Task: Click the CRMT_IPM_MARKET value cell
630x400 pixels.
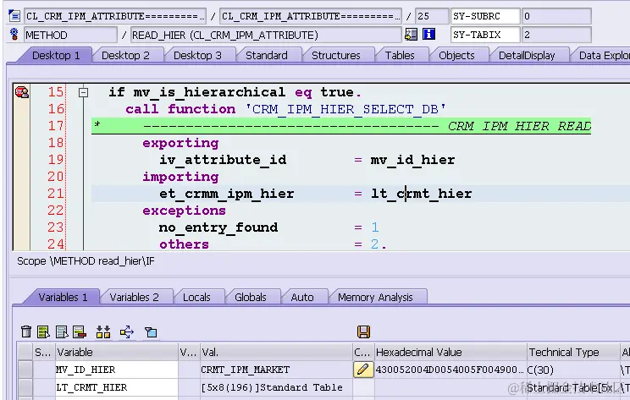Action: pyautogui.click(x=276, y=370)
